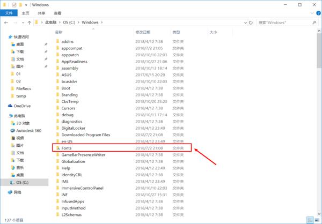The height and width of the screenshot is (224, 322).
Task: Click the properties checkmark icon in title bar
Action: pyautogui.click(x=14, y=5)
